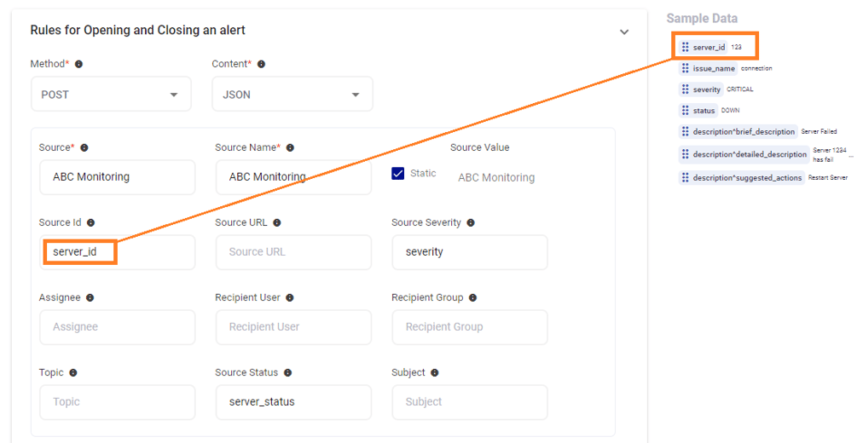The width and height of the screenshot is (857, 443).
Task: Click the Recipient Group info icon
Action: (x=472, y=297)
